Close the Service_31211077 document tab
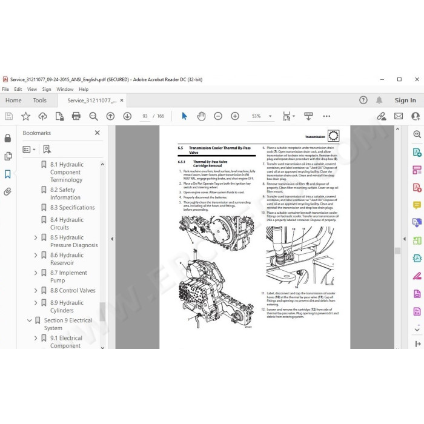 122,101
